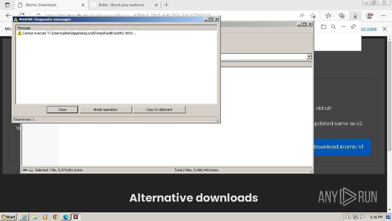
Task: Dismiss the notification bar with X
Action: [385, 29]
